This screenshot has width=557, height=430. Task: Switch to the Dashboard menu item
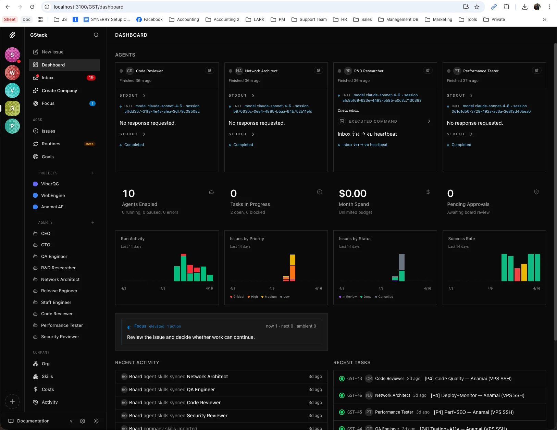coord(53,65)
